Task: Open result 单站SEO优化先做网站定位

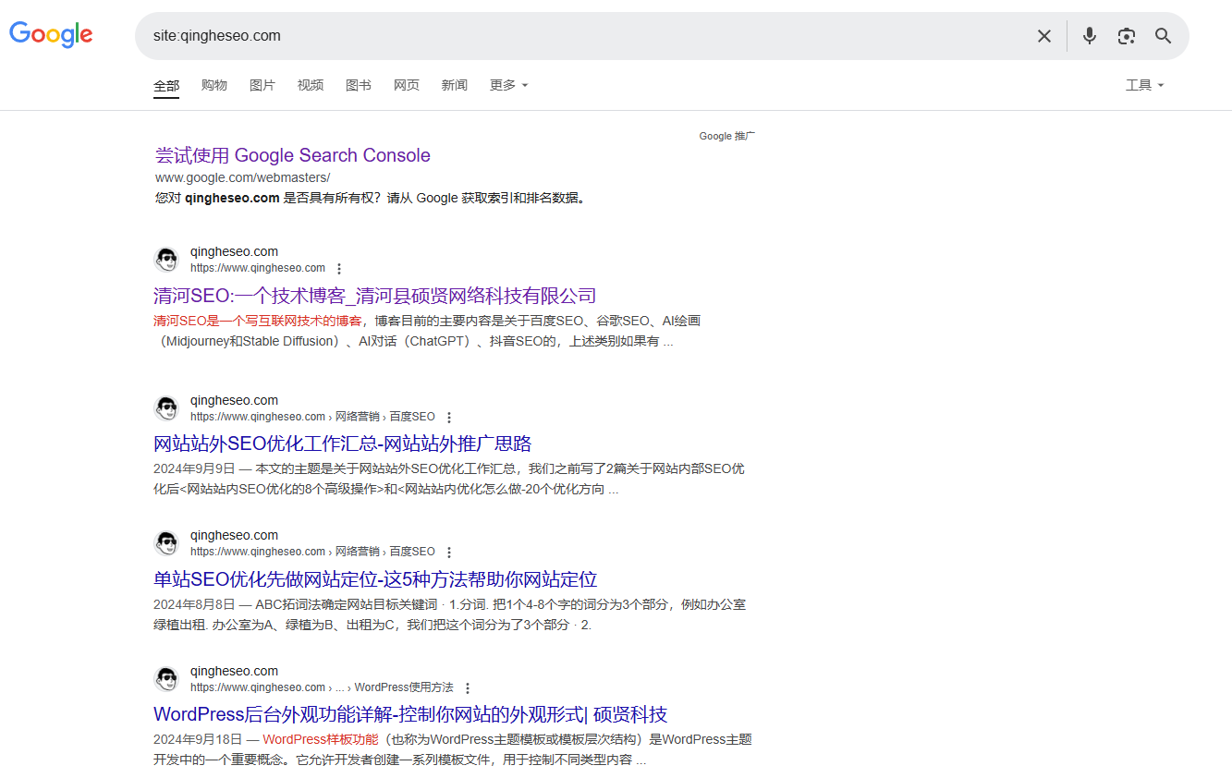Action: [375, 579]
